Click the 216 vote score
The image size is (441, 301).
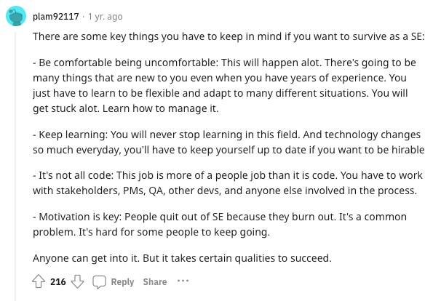coord(58,281)
